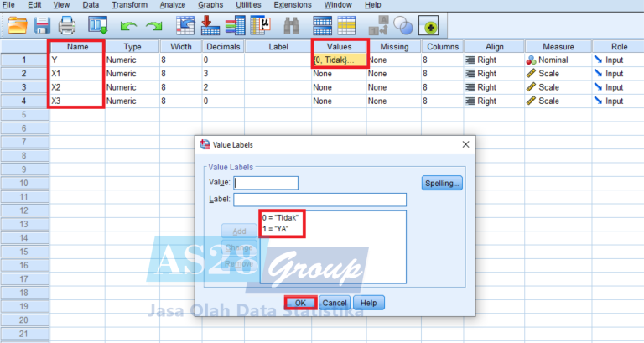
Task: Click the Redo arrow icon
Action: coord(153,25)
